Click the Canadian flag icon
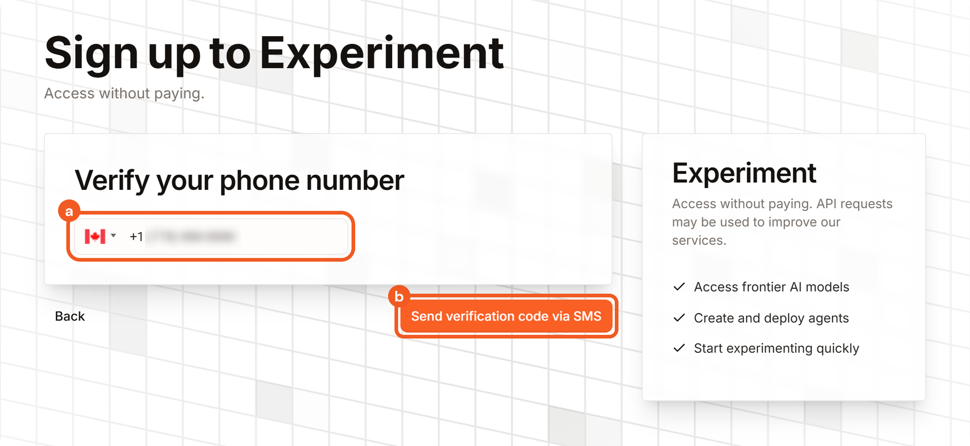The image size is (970, 446). click(95, 236)
